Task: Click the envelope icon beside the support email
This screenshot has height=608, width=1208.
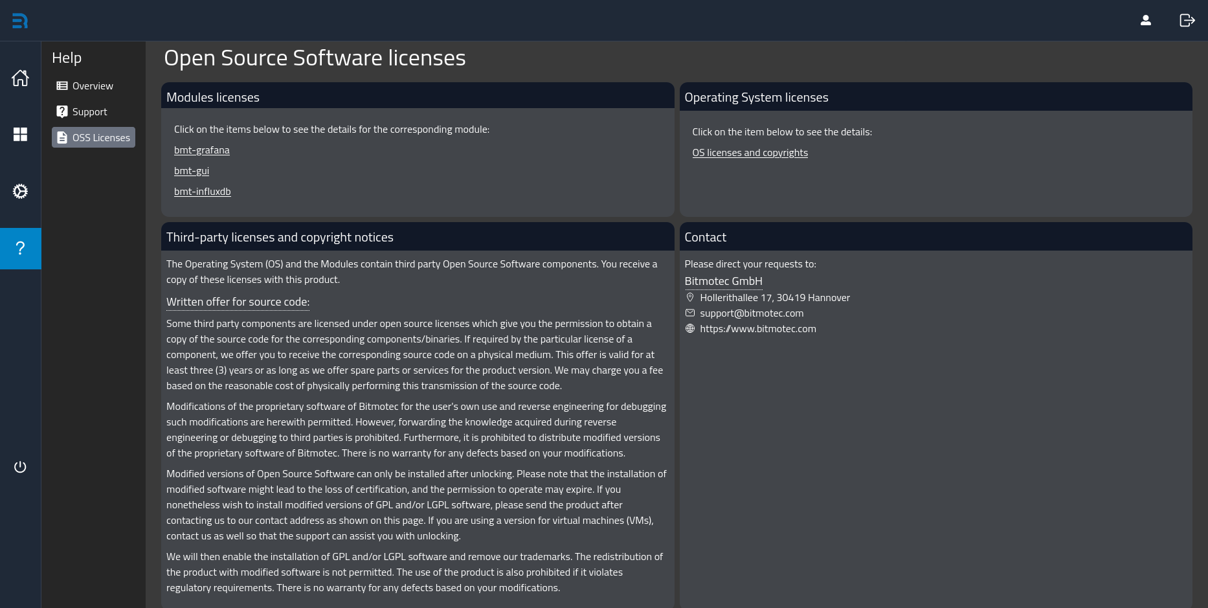Action: tap(690, 313)
